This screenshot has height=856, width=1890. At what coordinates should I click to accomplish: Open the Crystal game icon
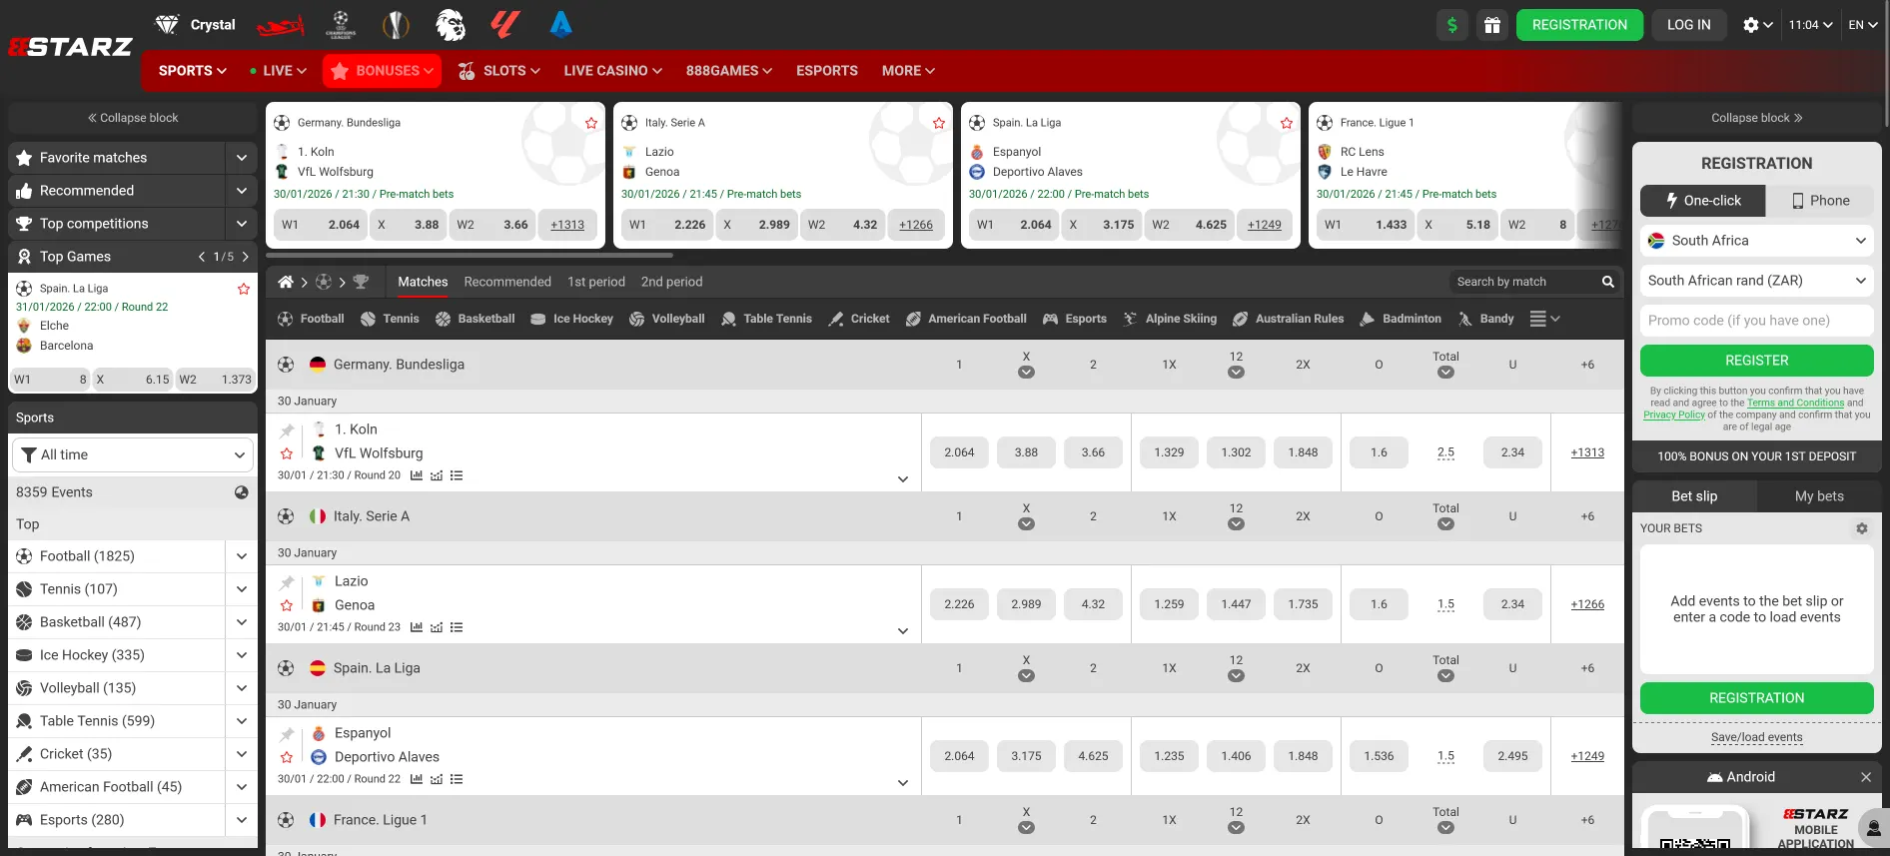coord(196,25)
